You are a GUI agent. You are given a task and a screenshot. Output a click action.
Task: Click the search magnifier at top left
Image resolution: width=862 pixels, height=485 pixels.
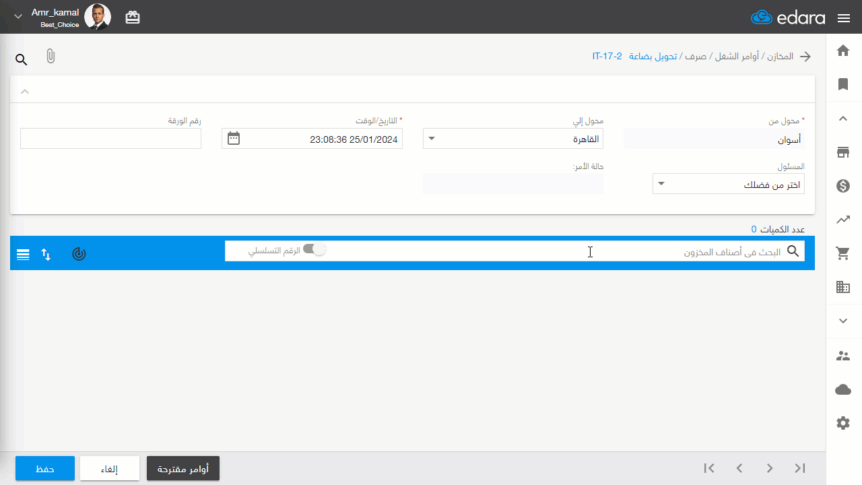point(22,60)
